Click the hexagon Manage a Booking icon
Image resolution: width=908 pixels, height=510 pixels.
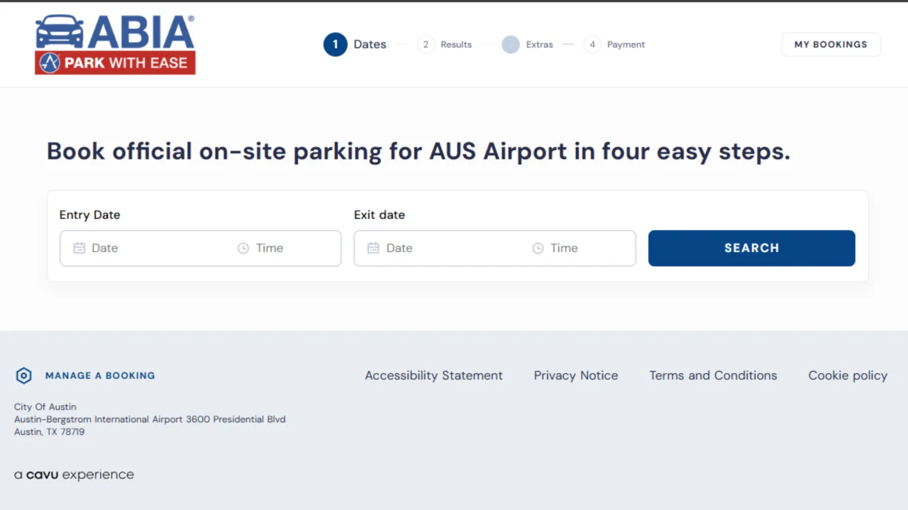(x=24, y=375)
